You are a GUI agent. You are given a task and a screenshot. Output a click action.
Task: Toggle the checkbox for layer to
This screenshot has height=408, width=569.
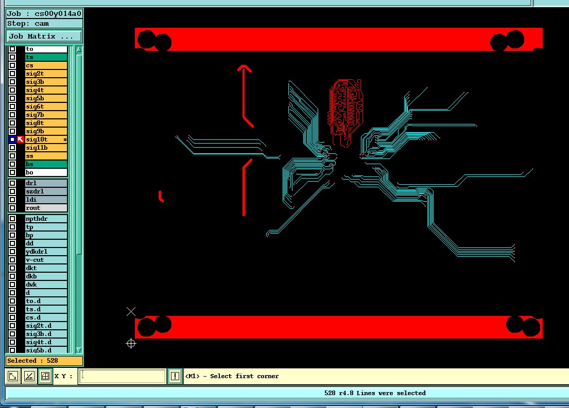click(12, 48)
